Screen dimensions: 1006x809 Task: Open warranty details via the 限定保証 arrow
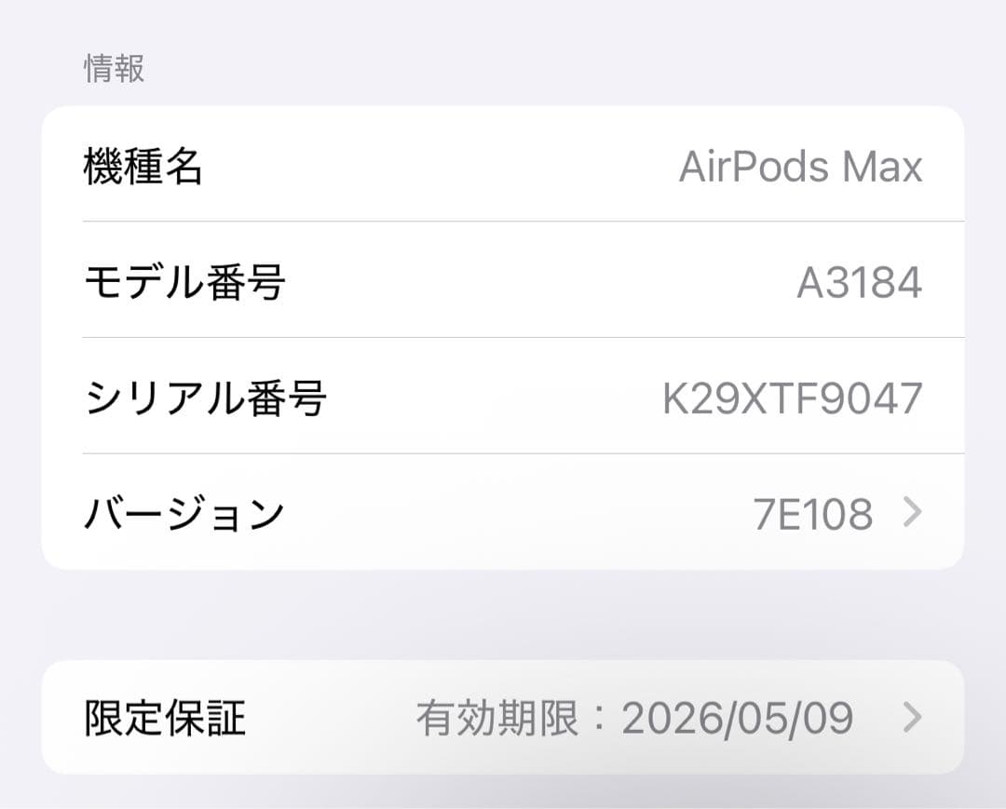pyautogui.click(x=913, y=718)
